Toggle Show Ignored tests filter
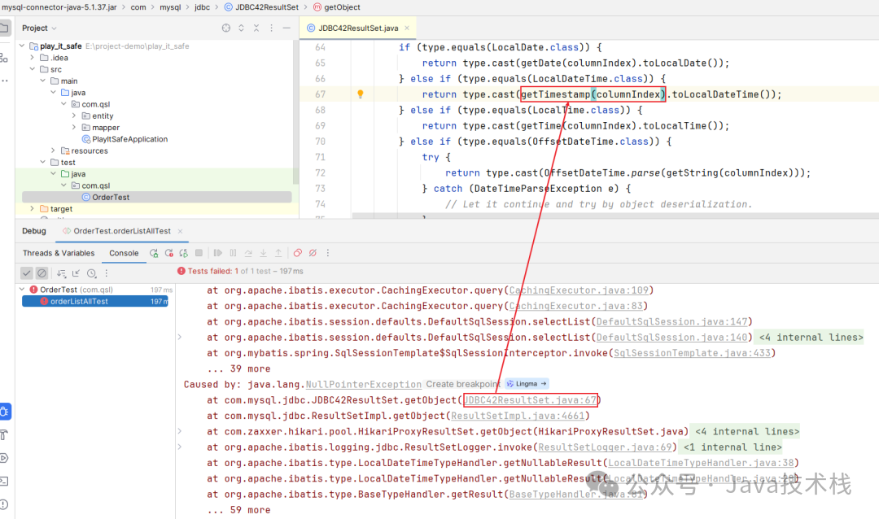 click(x=42, y=273)
